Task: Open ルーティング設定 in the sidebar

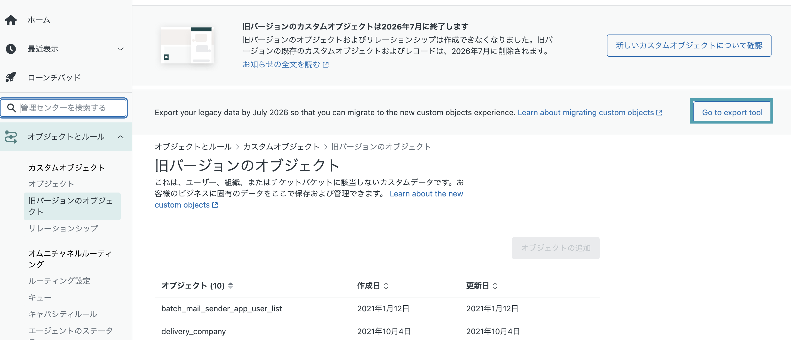Action: tap(59, 281)
